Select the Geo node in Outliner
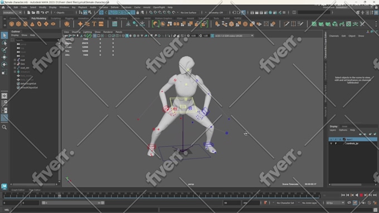The height and width of the screenshot is (213, 379). 22,64
